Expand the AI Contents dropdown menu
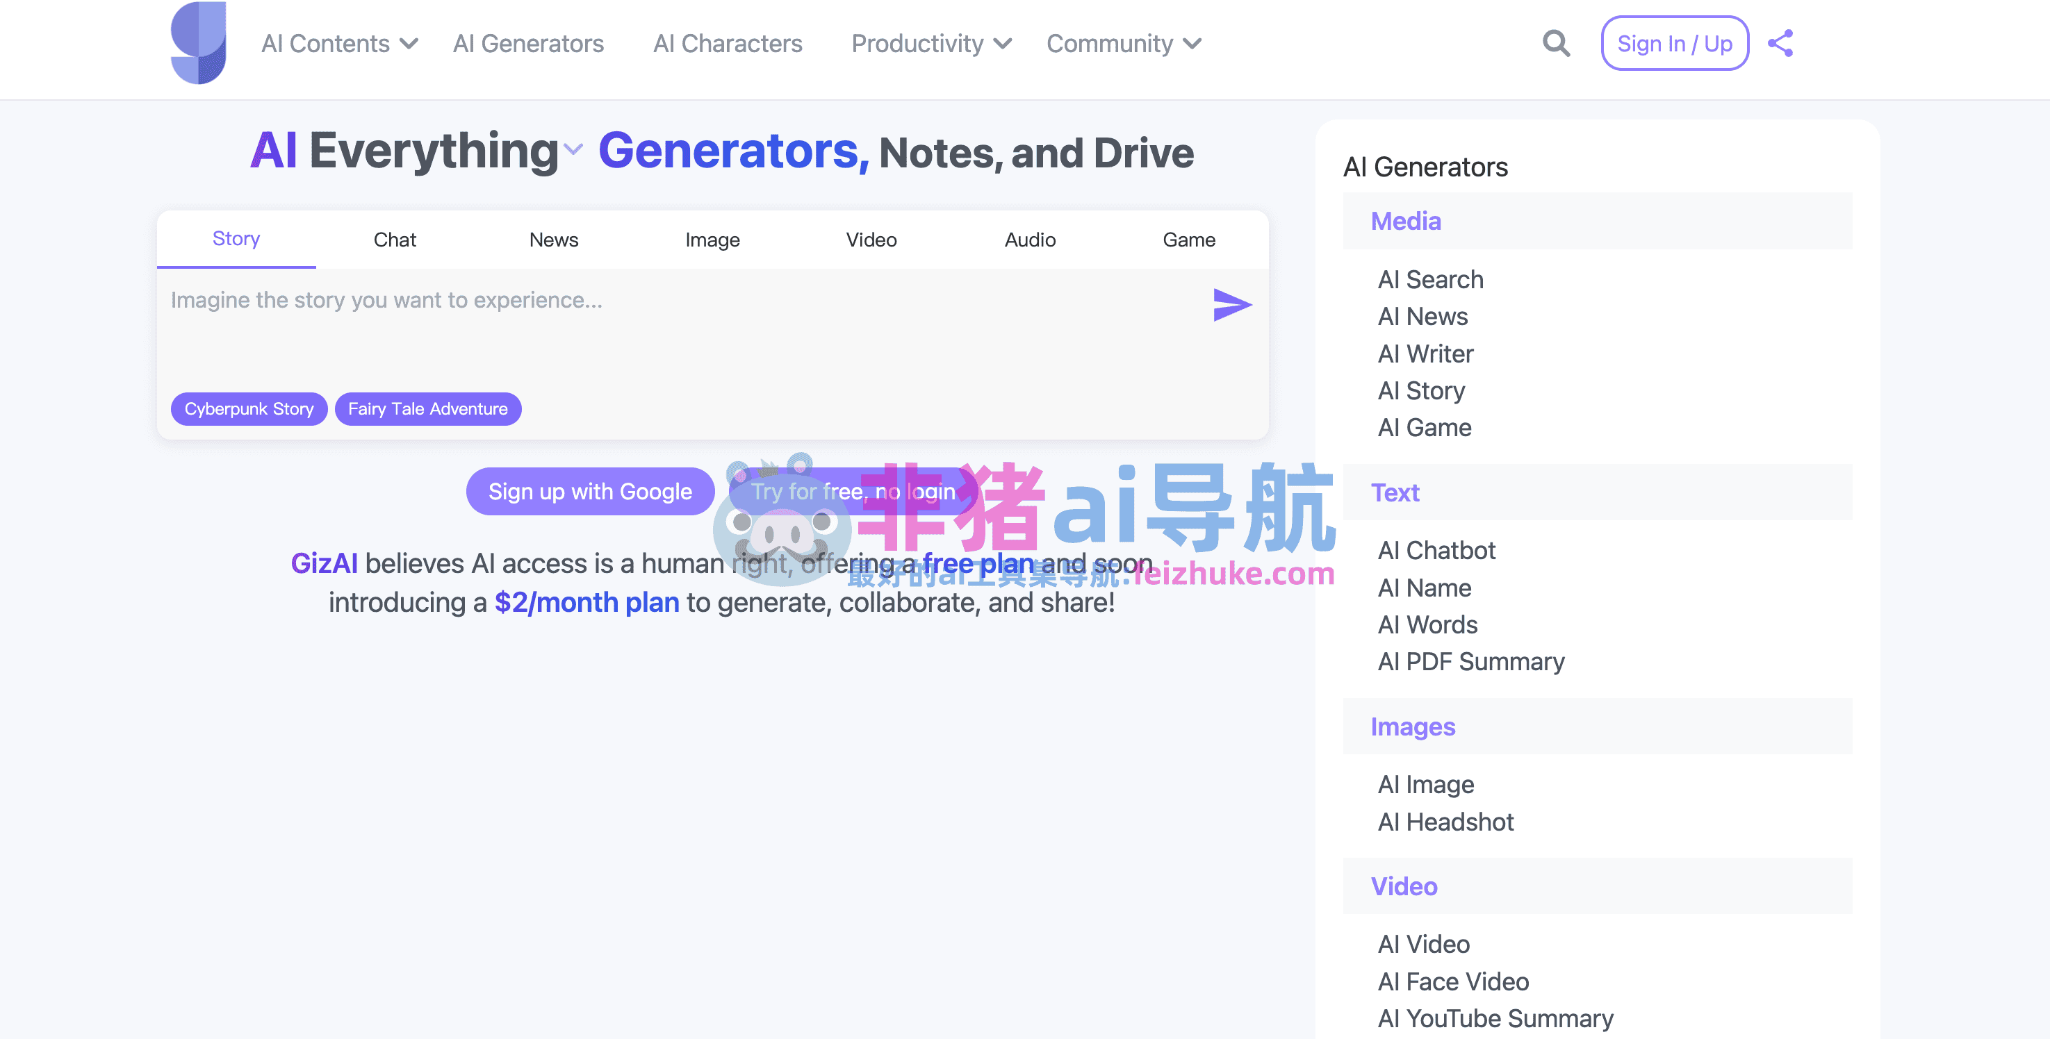 (340, 43)
